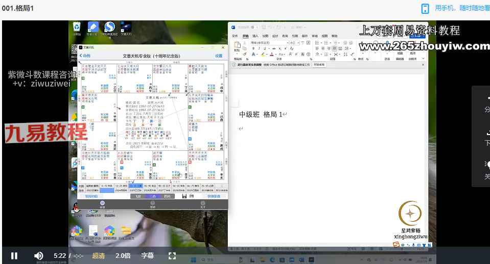Image resolution: width=490 pixels, height=264 pixels.
Task: Toggle bold formatting in Word
Action: [x=253, y=48]
